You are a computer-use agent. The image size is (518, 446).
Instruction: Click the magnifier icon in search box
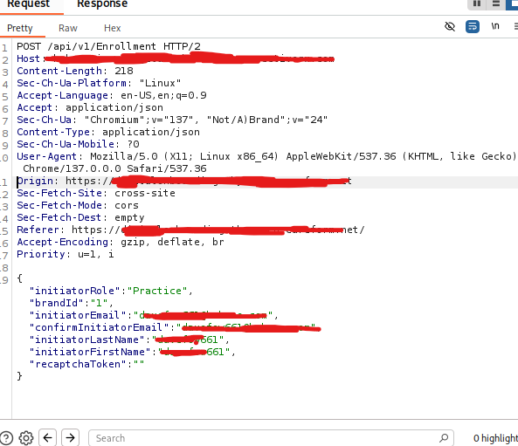444,438
